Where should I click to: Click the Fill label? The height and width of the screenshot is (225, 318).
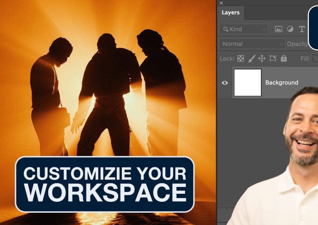[x=305, y=59]
